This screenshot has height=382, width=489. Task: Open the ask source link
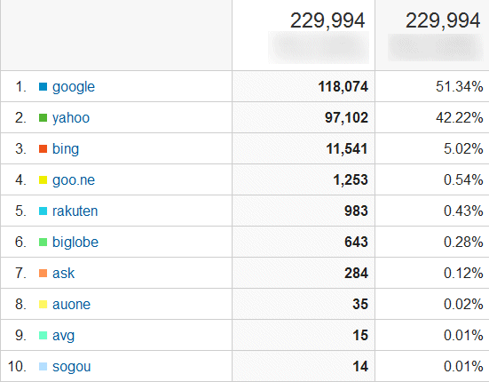point(63,274)
